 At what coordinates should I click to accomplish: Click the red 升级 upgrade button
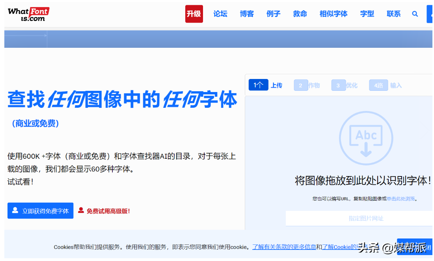[194, 14]
